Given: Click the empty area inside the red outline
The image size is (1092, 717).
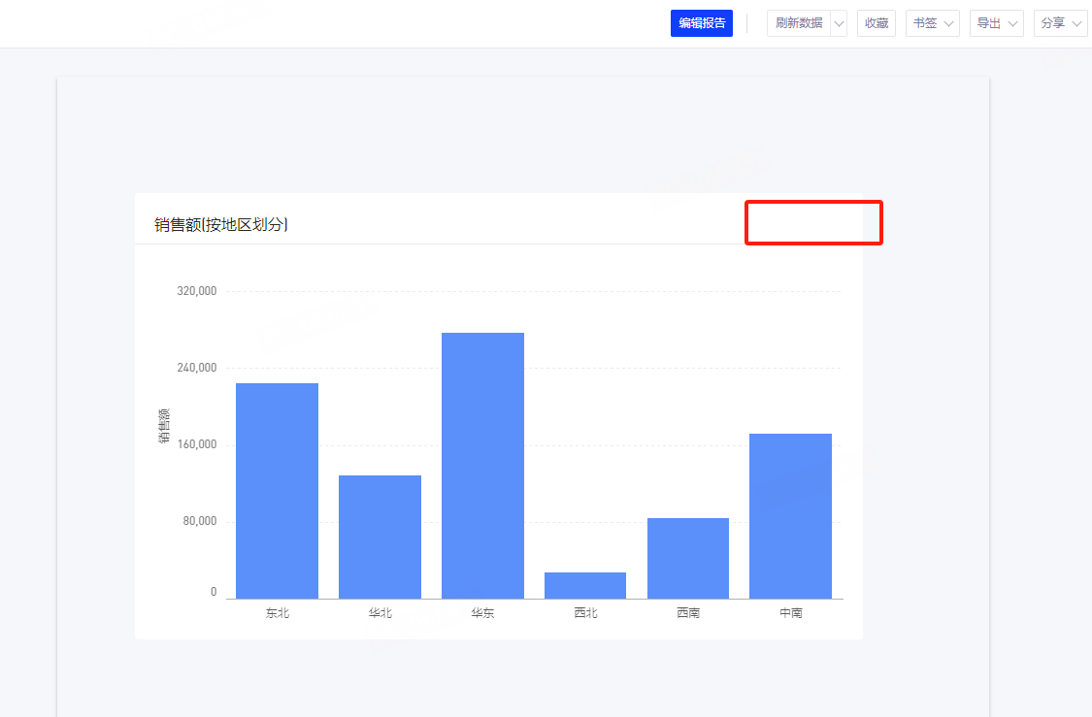Looking at the screenshot, I should point(813,223).
